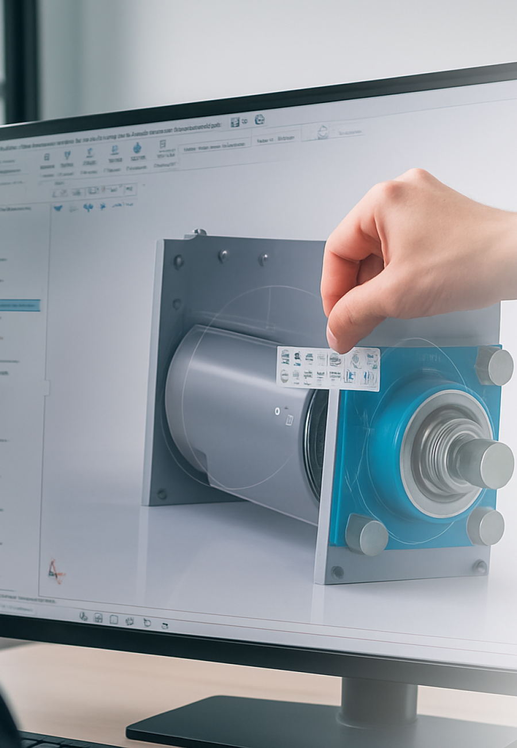Click the floating icon palette near the cylinder

coord(328,368)
